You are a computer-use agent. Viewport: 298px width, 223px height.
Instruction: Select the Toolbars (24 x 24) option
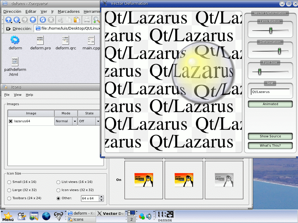(9, 198)
